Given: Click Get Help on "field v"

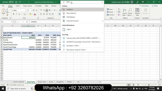Looking at the screenshot, I should [x=82, y=46].
